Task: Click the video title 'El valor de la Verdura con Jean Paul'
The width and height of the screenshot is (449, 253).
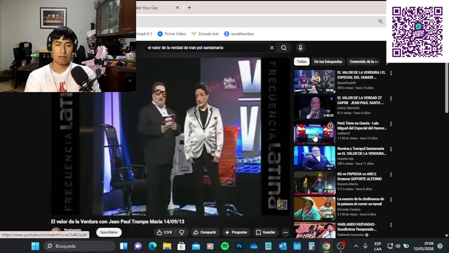Action: point(118,222)
